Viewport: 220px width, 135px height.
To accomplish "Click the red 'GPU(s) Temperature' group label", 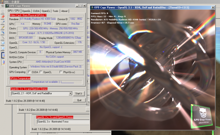I will 20,78.
